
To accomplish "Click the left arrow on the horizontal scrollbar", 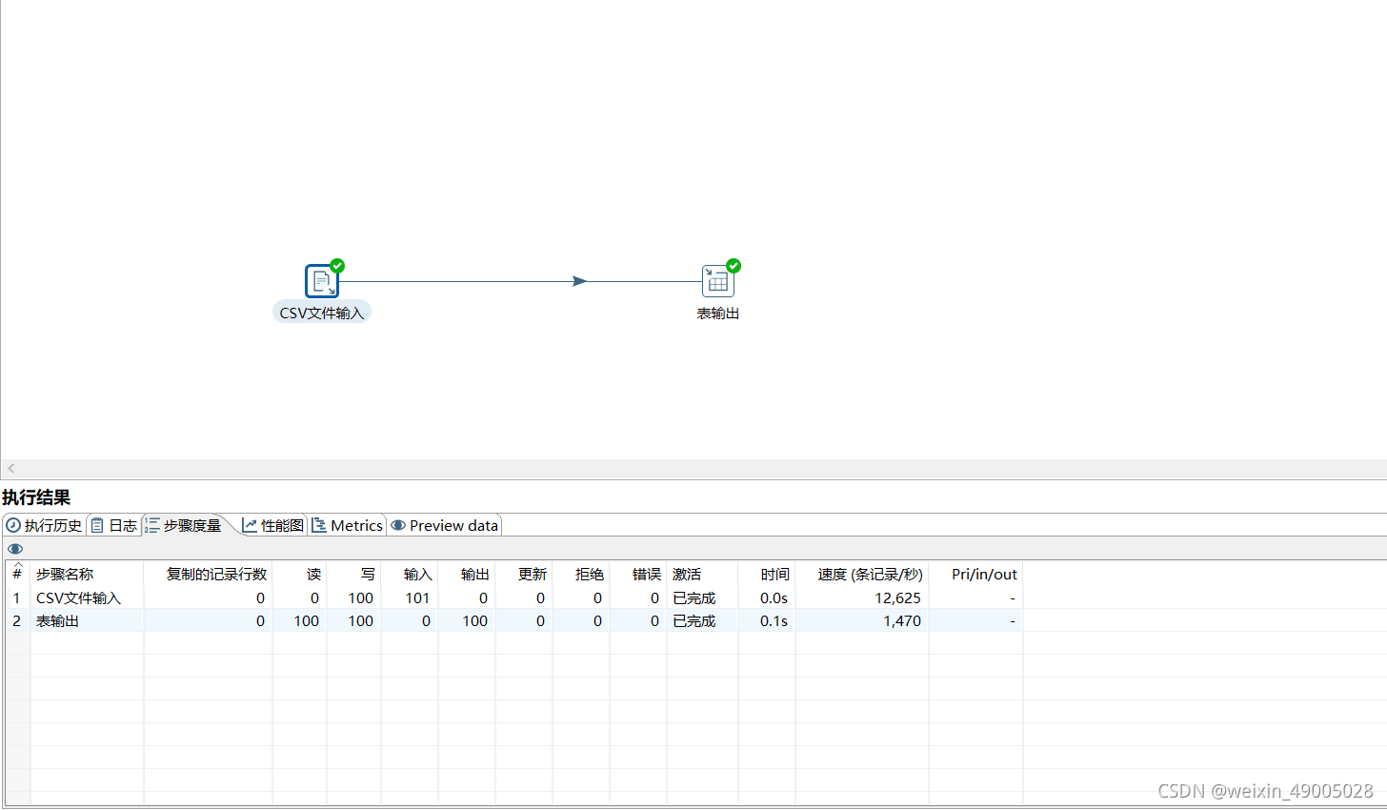I will [x=11, y=468].
